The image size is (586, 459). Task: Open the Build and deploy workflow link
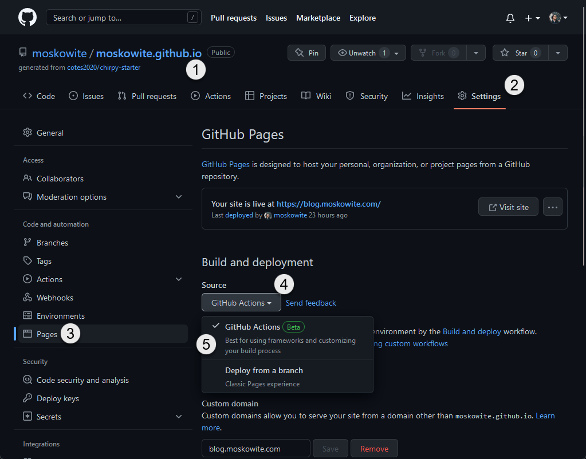coord(471,331)
